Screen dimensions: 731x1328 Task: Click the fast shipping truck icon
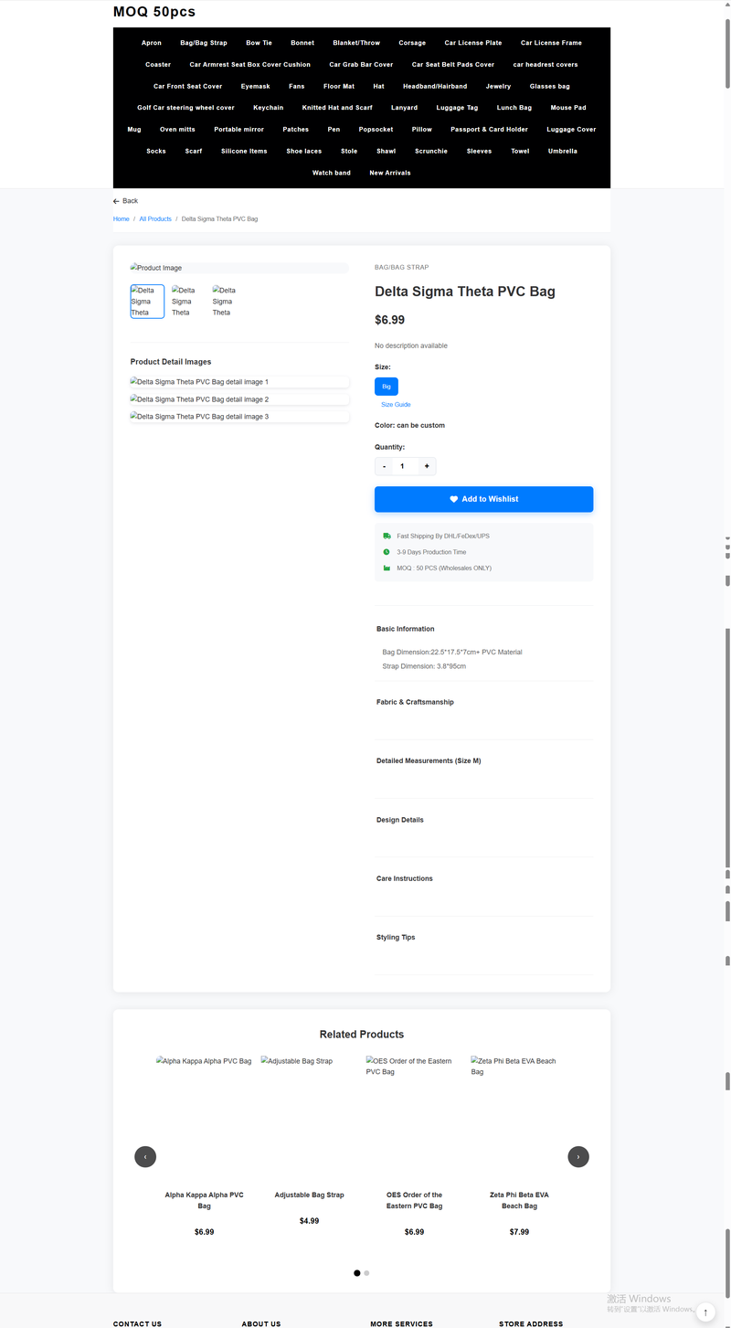click(387, 537)
